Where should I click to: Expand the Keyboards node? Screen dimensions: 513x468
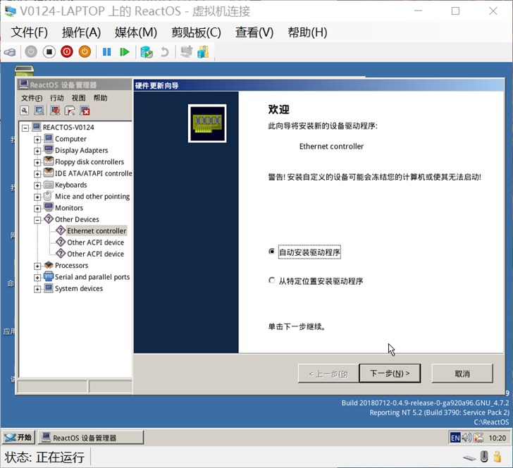tap(37, 185)
